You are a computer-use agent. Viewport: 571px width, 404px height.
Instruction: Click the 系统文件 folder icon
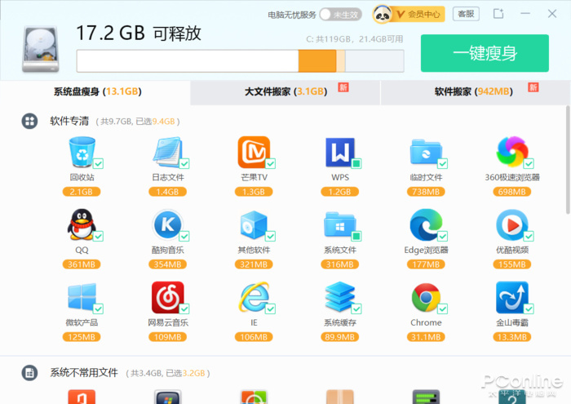point(340,224)
